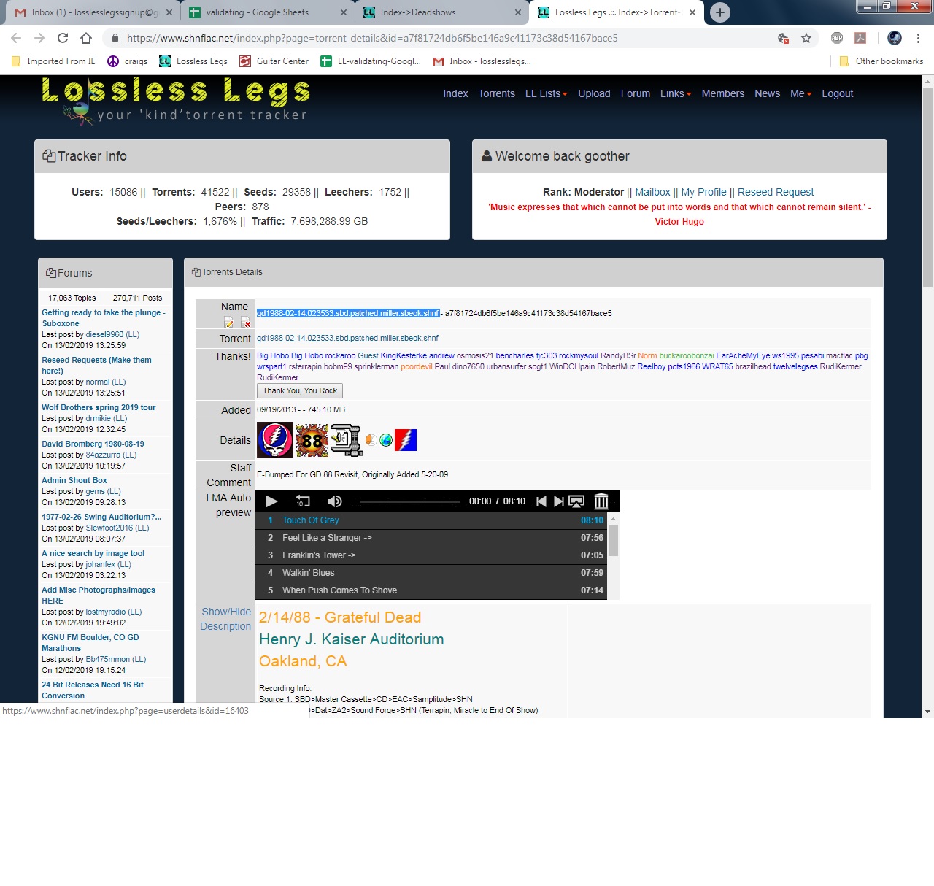Click the delete torrent icon under Name

click(x=246, y=323)
